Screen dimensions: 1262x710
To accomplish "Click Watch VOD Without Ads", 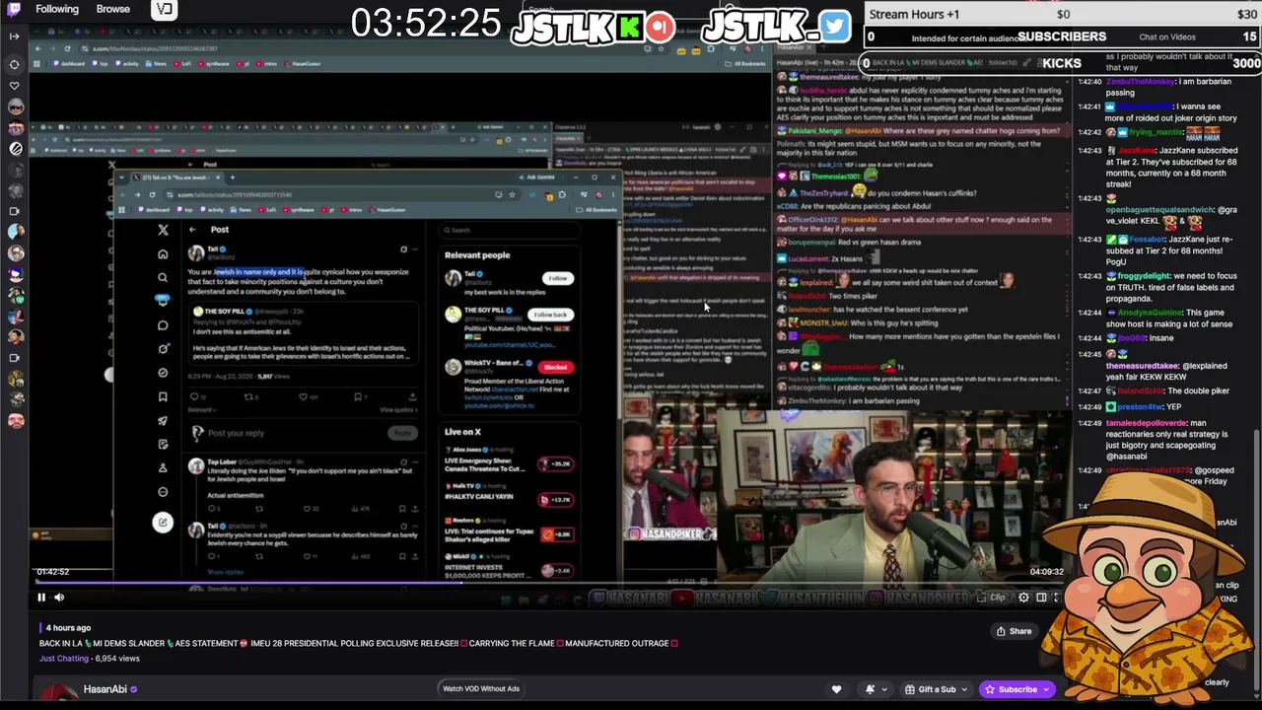I will click(481, 688).
